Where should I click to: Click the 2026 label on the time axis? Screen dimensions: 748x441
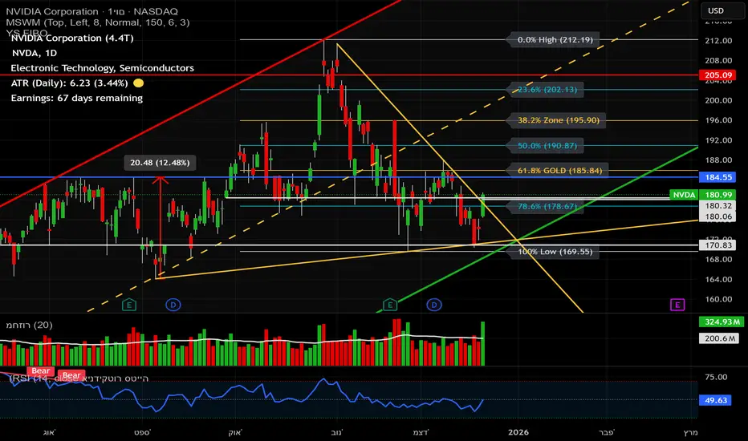point(518,432)
